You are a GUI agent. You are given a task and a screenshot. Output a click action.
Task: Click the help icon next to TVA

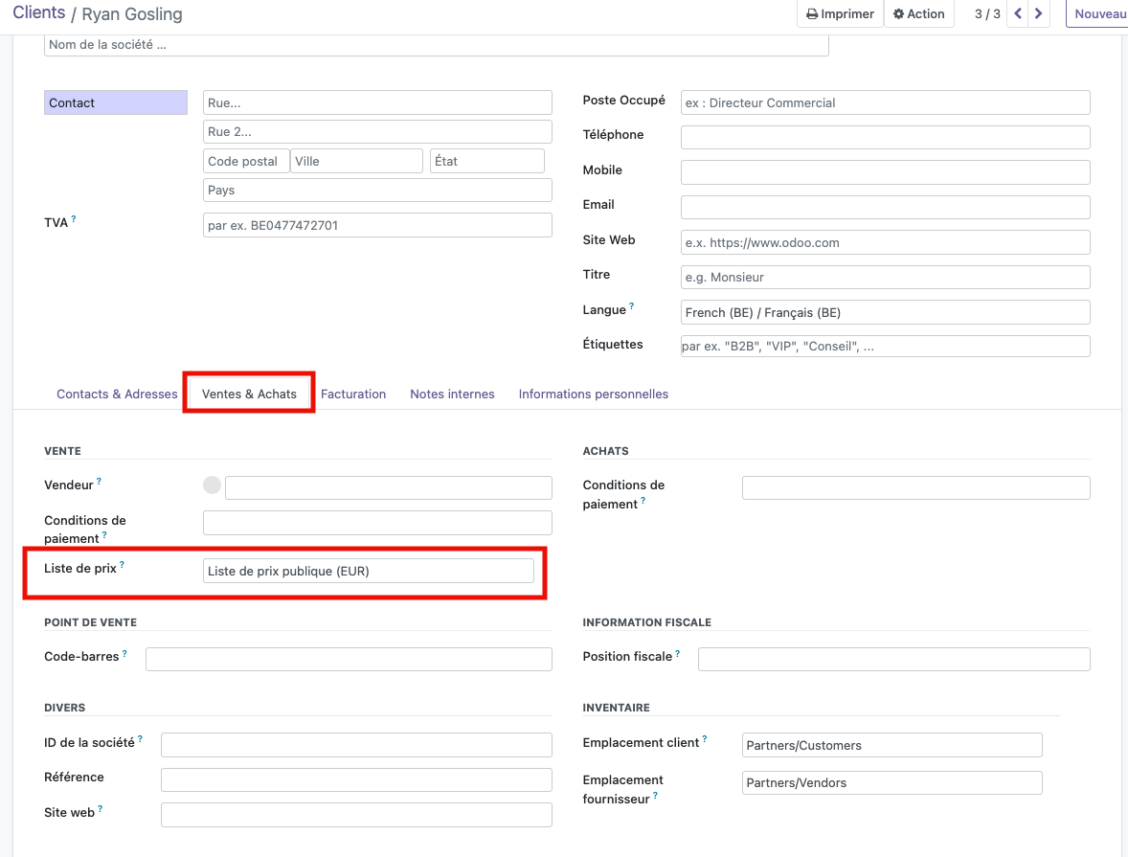coord(74,219)
